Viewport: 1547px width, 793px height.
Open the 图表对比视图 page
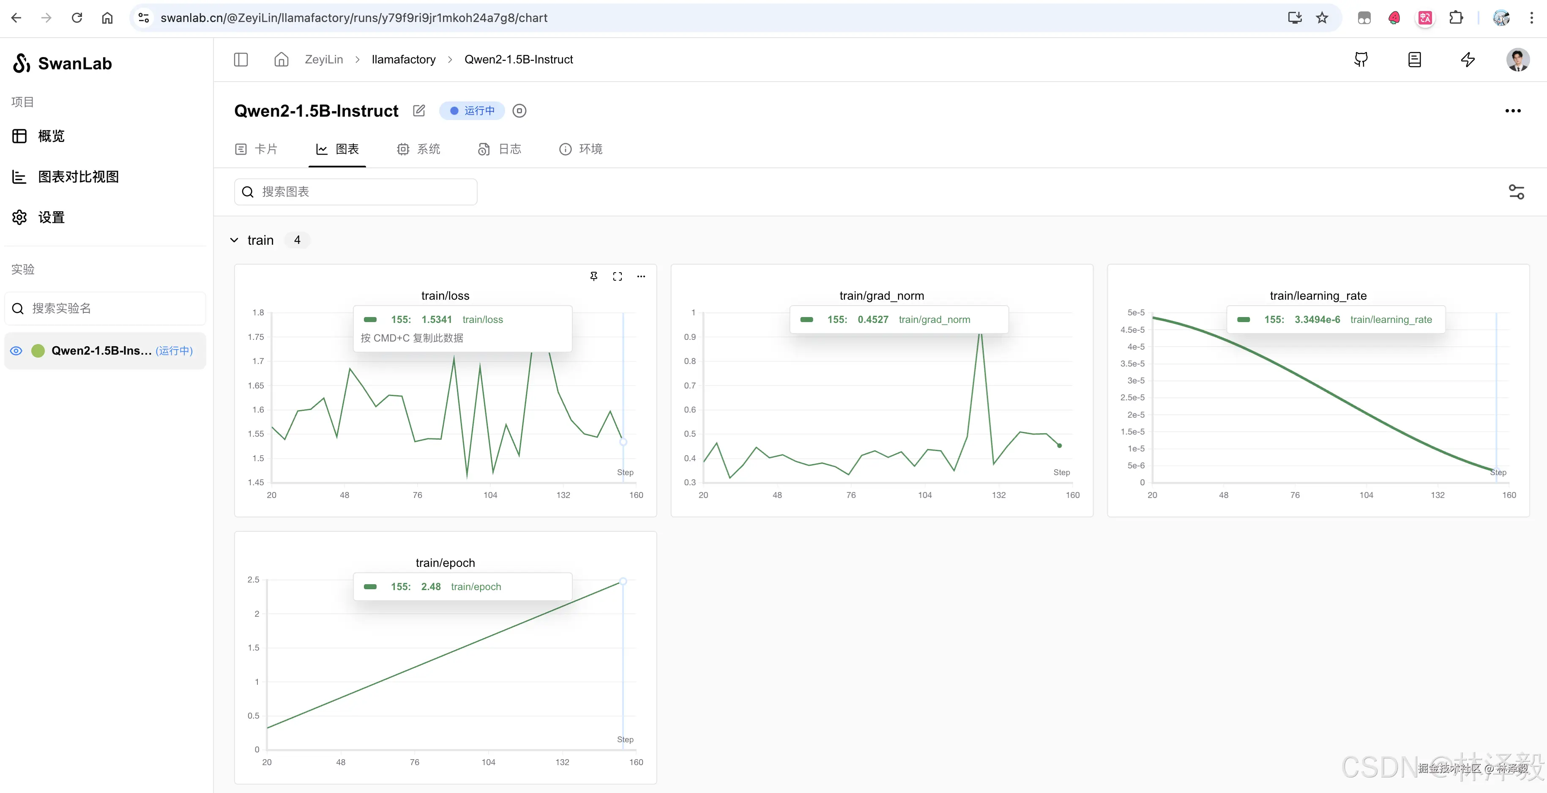[78, 177]
